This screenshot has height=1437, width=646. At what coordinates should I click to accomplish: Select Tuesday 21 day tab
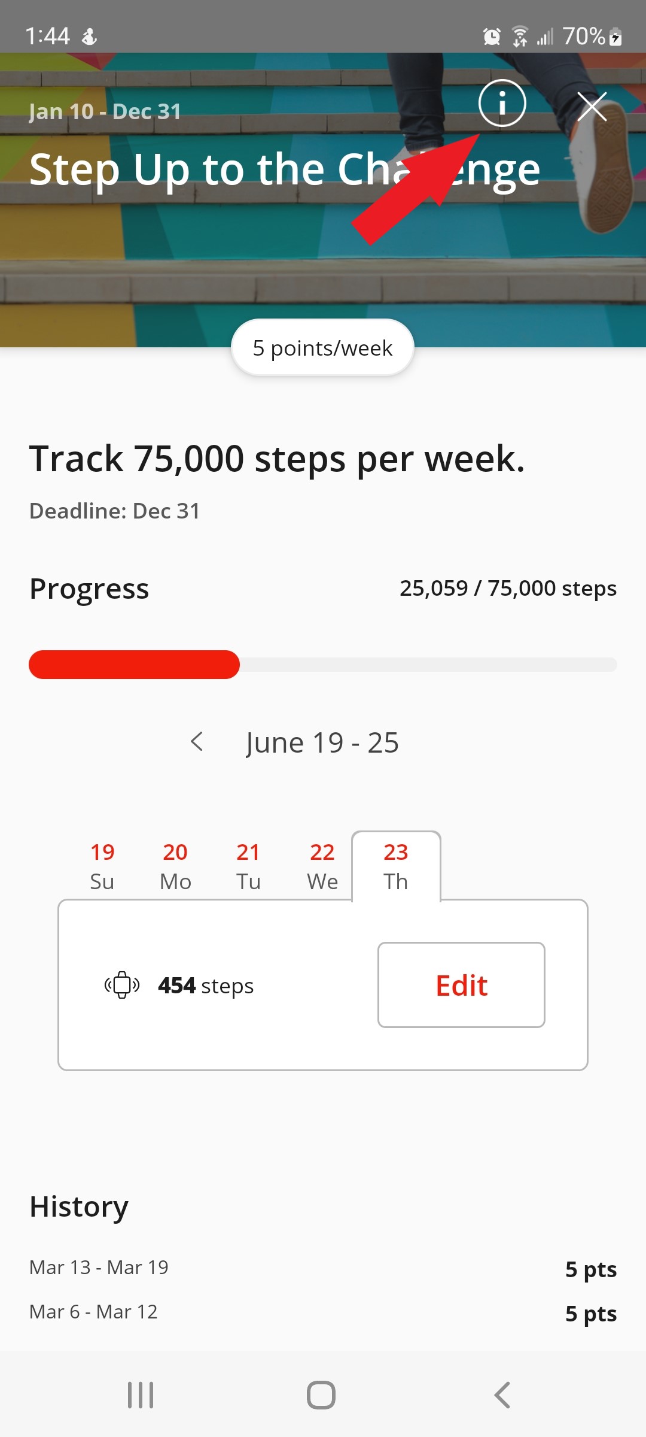[248, 866]
